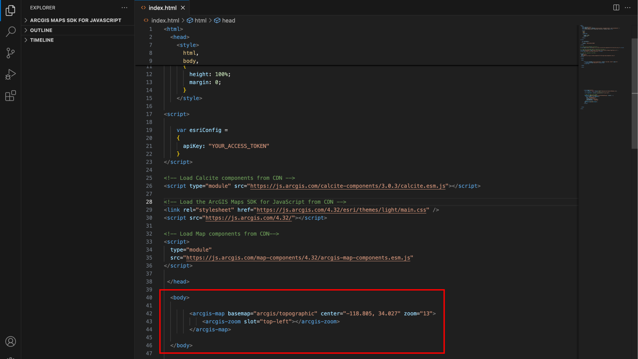Split the editor to the right
This screenshot has height=359, width=638.
click(x=616, y=8)
